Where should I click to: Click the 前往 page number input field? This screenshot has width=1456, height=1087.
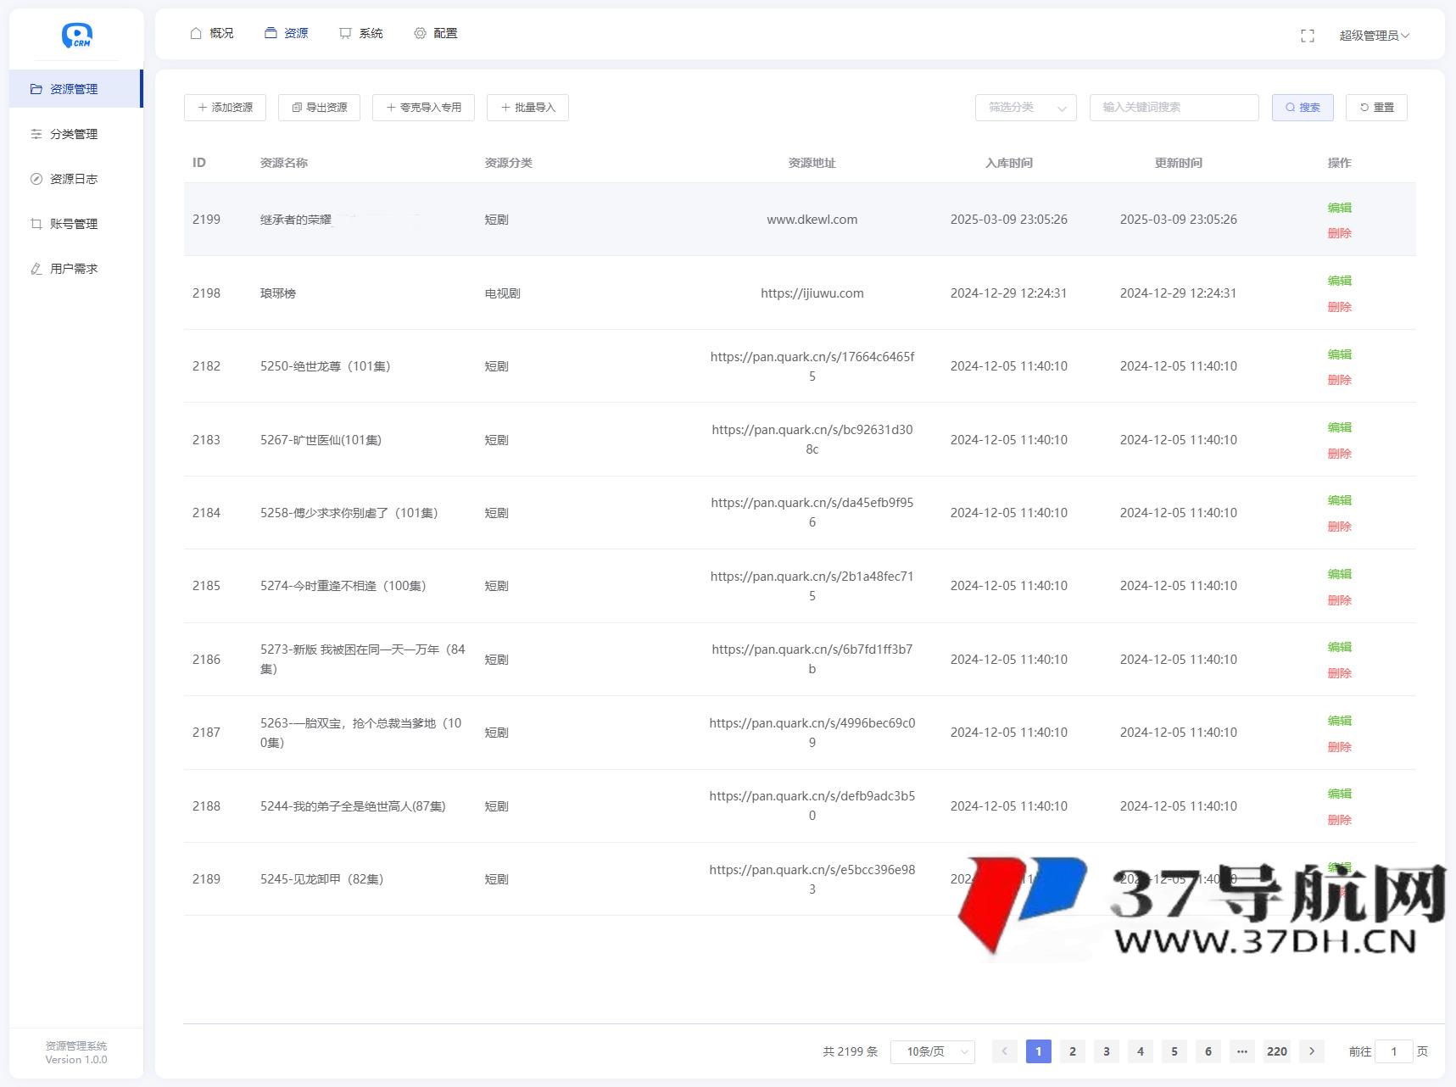pos(1394,1051)
